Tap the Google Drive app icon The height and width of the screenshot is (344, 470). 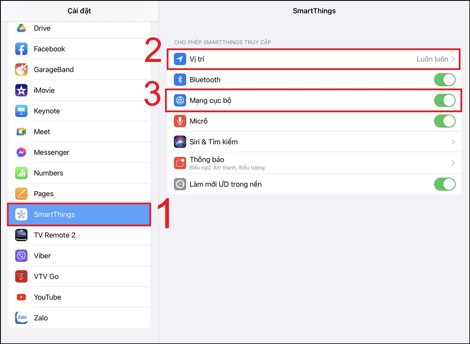click(x=21, y=28)
